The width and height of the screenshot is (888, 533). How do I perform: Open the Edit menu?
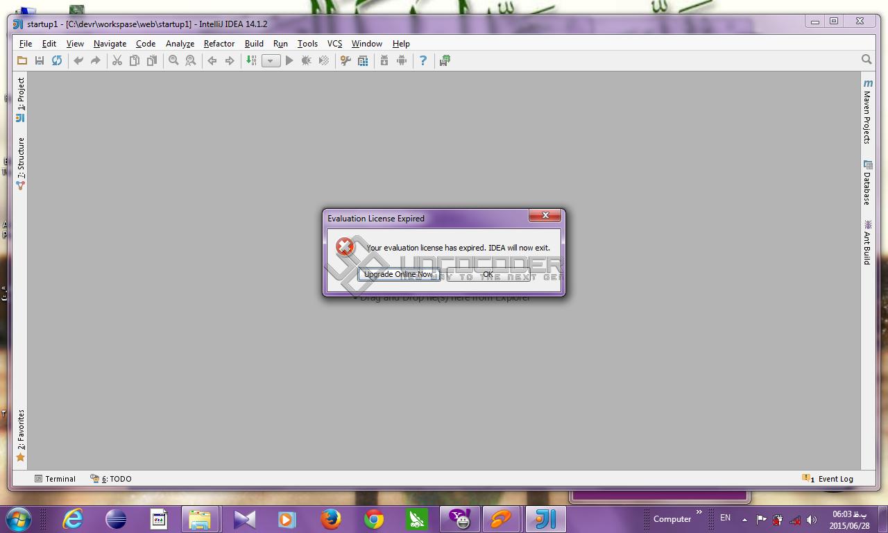(x=49, y=43)
